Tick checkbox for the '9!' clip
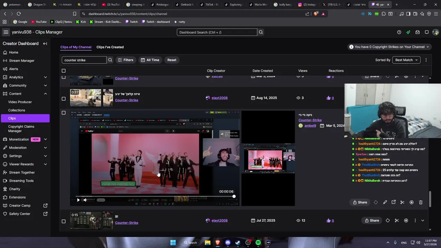441x248 pixels. 63,221
